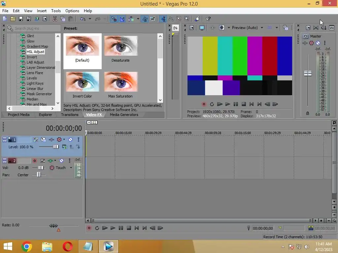Click the Cut scissors icon
The width and height of the screenshot is (338, 253).
pos(55,19)
